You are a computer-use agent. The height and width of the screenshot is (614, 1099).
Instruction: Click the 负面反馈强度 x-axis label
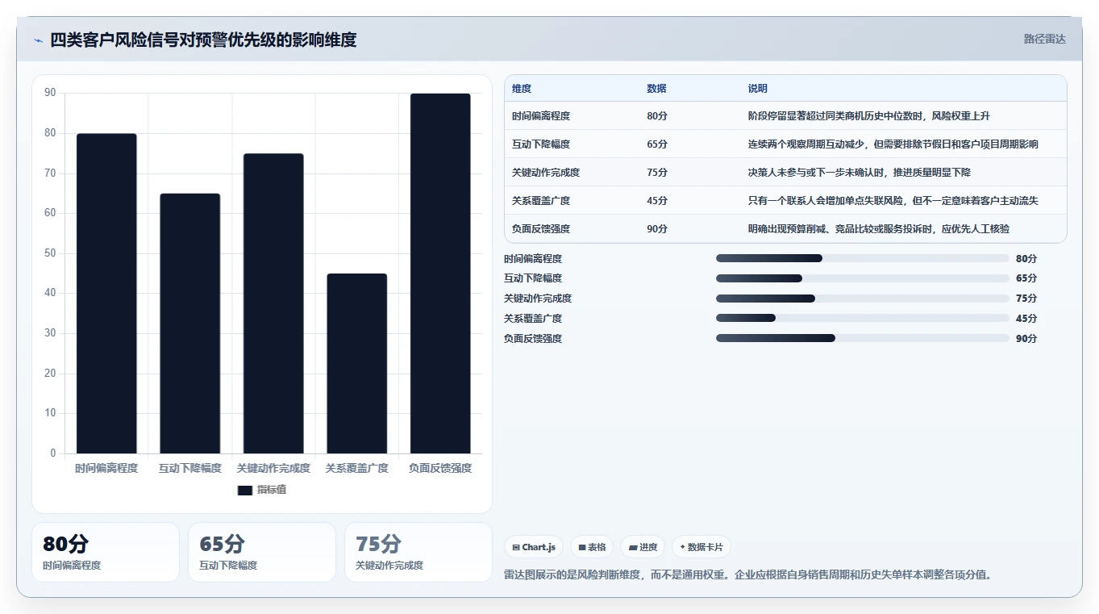[x=440, y=468]
